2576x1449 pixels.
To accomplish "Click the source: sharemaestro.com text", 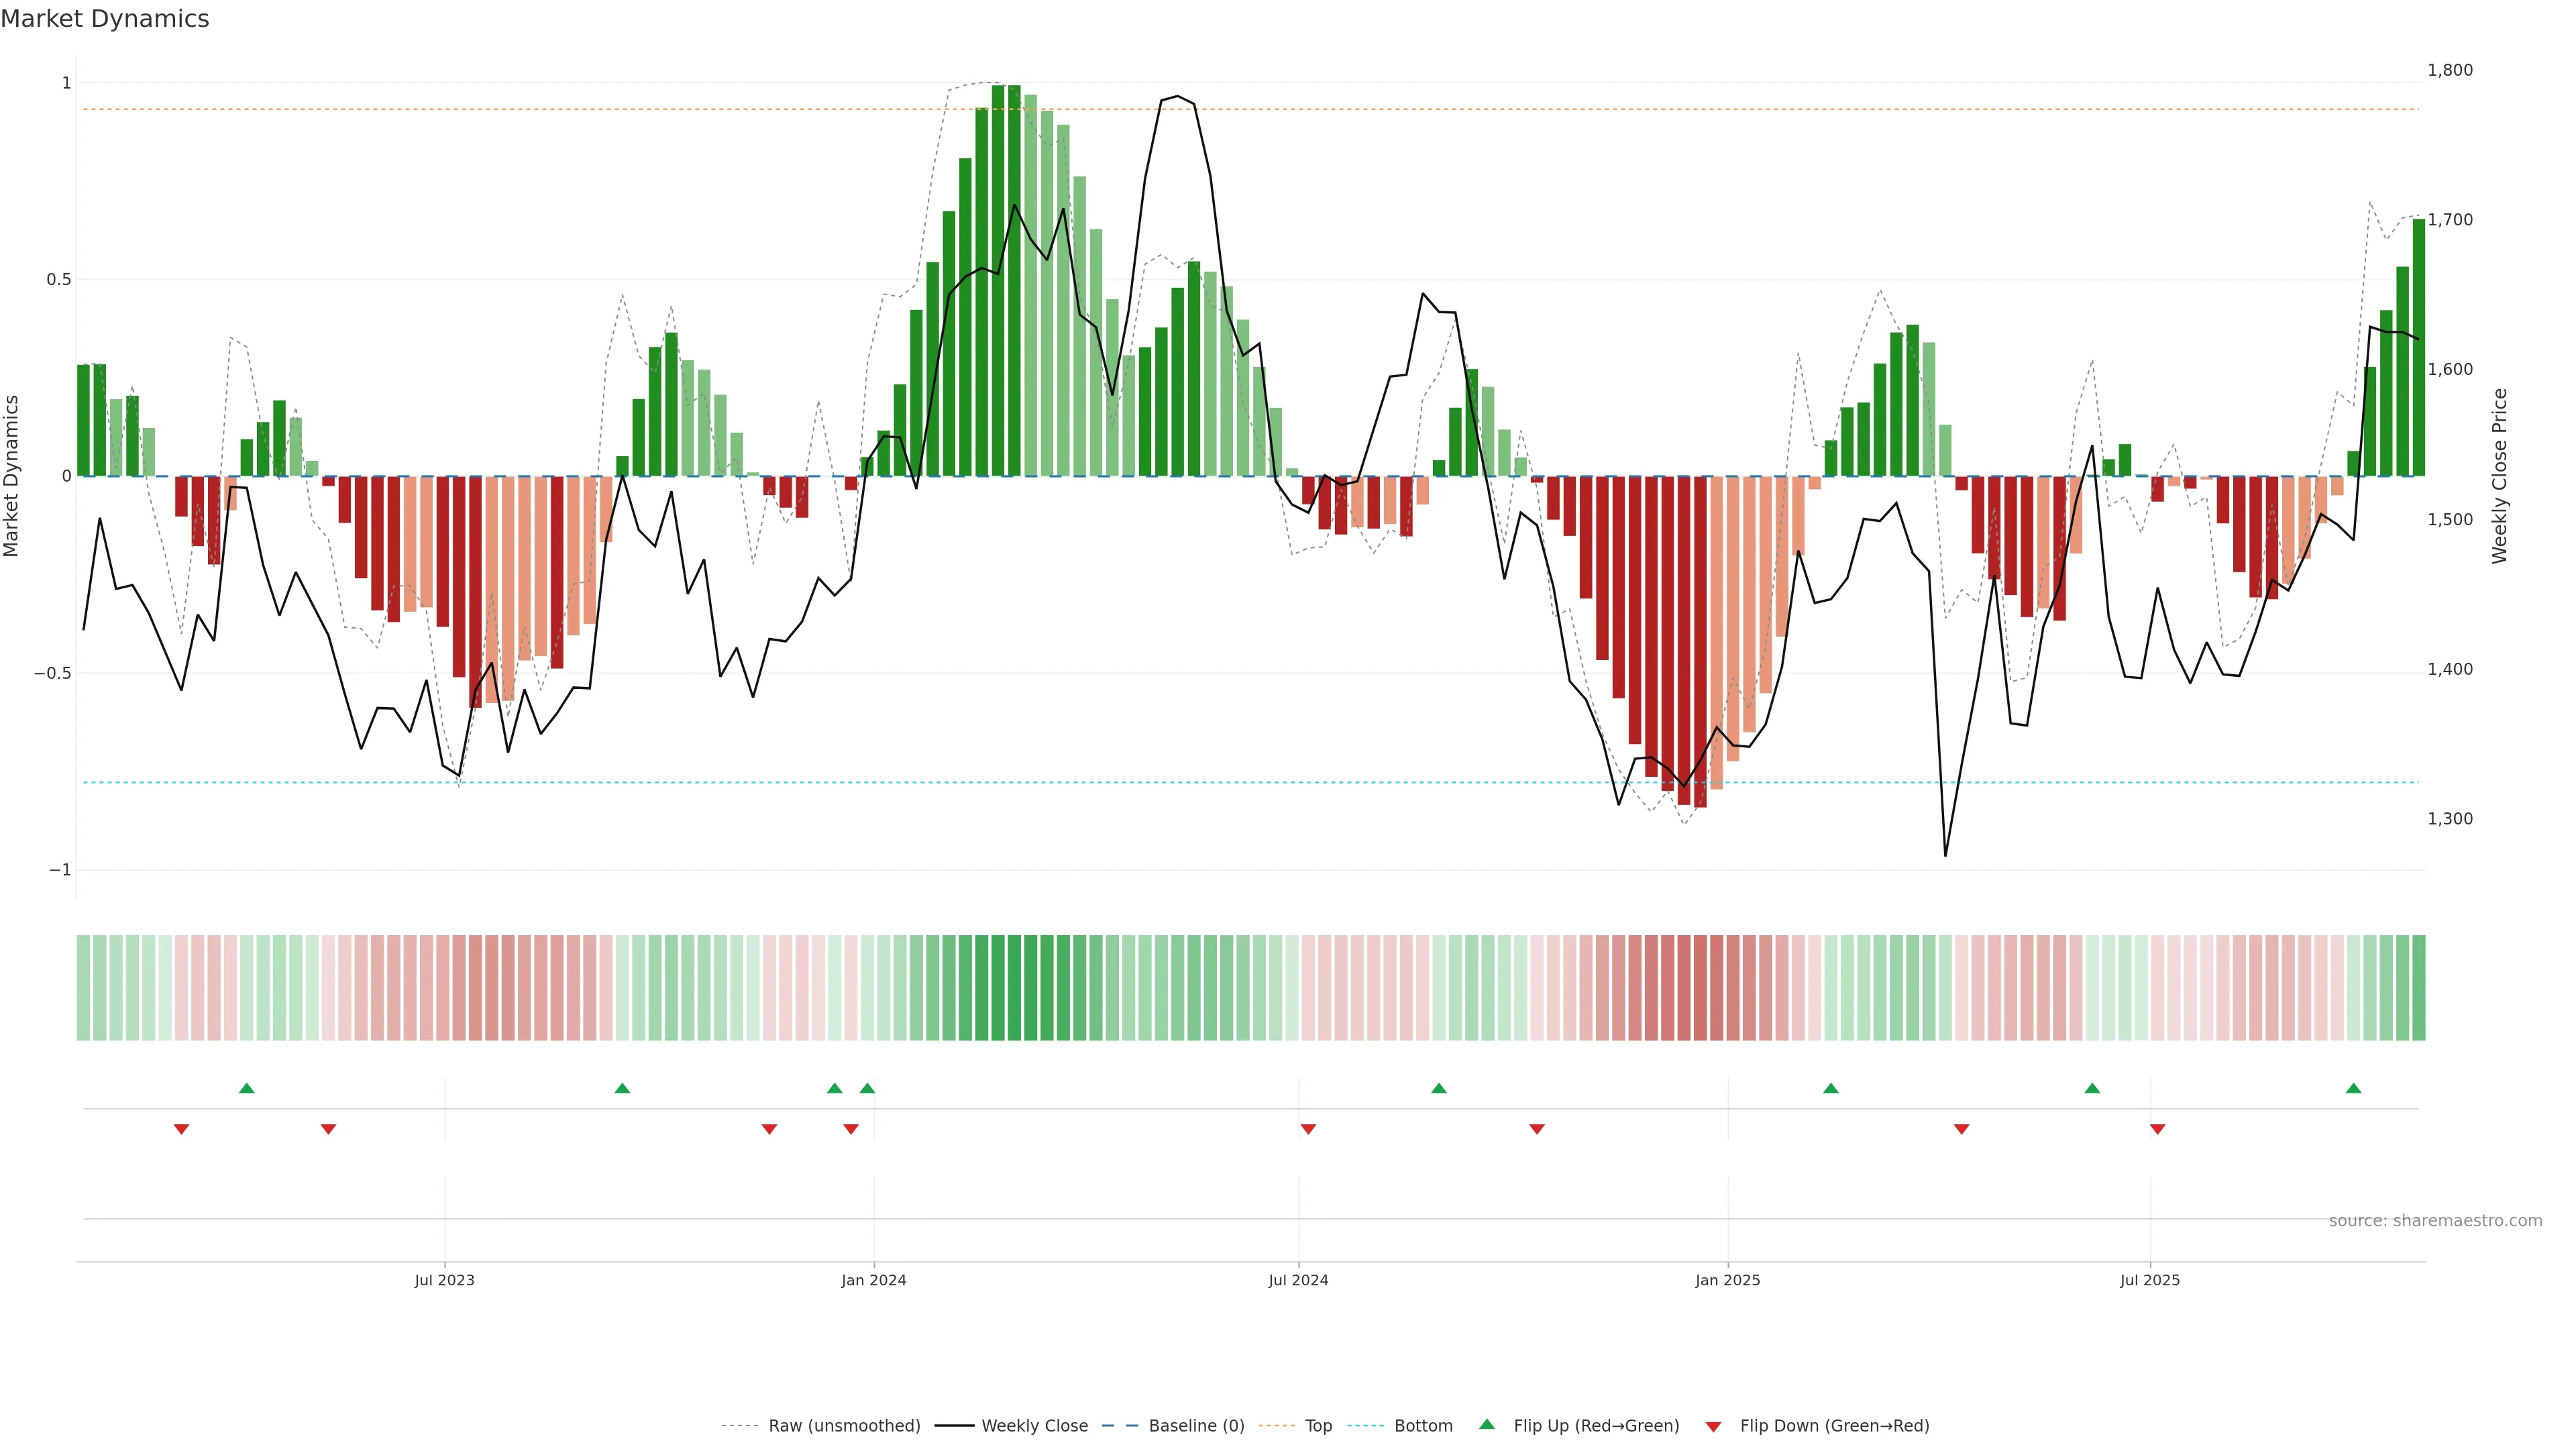I will coord(2435,1221).
